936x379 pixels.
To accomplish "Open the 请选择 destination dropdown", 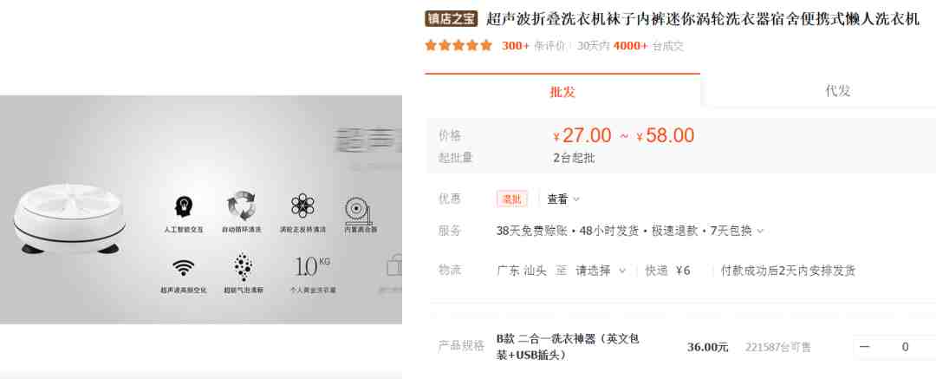I will pyautogui.click(x=601, y=271).
